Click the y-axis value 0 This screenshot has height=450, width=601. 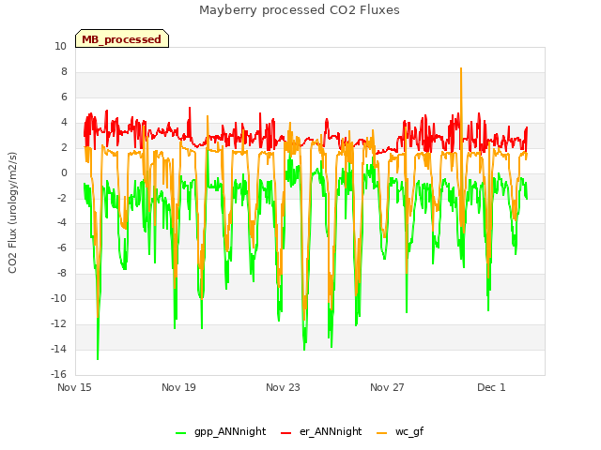click(x=64, y=172)
